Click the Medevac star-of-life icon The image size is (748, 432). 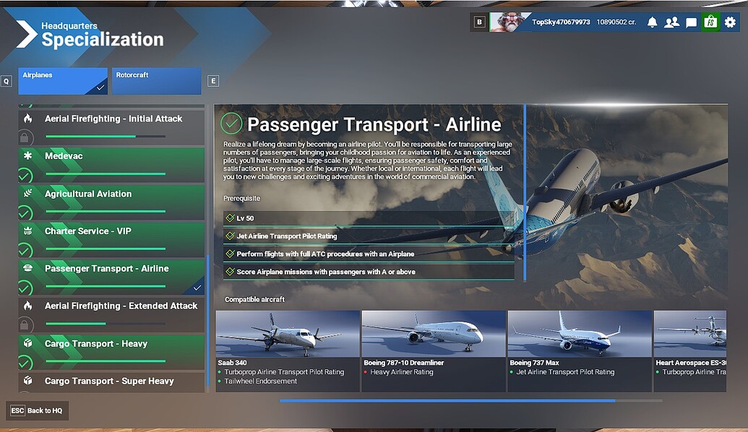(27, 155)
